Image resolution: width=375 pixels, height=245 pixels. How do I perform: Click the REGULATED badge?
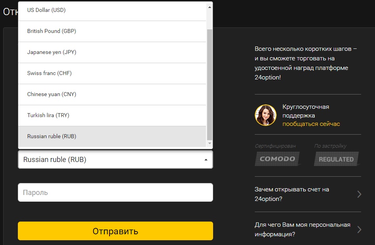[x=336, y=159]
